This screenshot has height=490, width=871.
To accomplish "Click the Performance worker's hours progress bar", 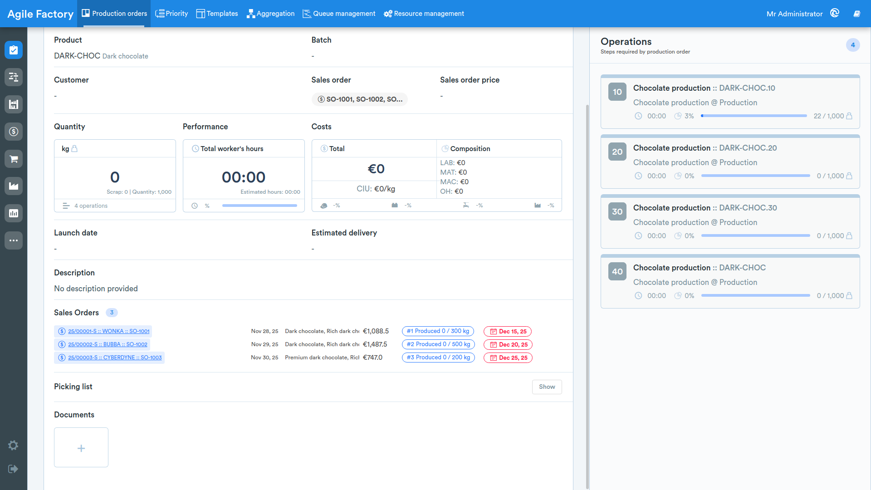I will (259, 206).
